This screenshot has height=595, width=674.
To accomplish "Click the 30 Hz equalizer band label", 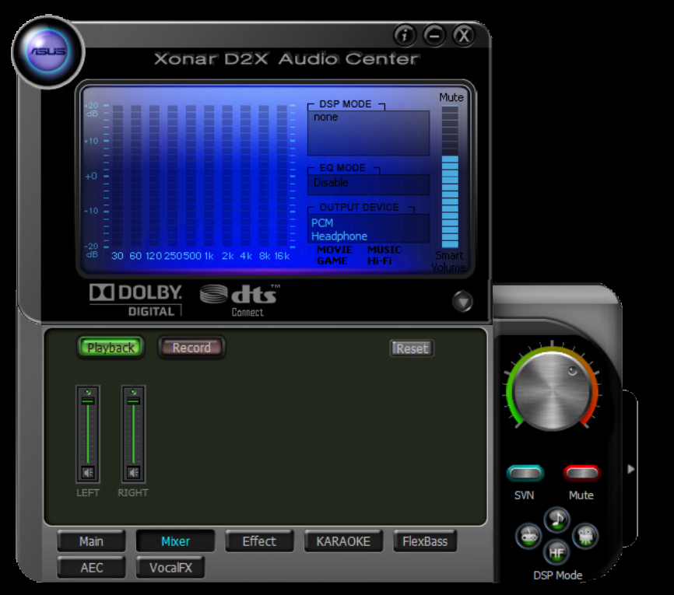I will click(x=118, y=256).
